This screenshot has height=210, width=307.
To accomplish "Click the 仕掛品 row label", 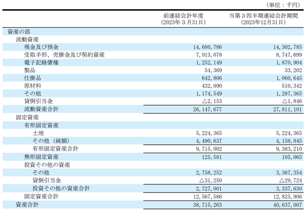I will (33, 78).
